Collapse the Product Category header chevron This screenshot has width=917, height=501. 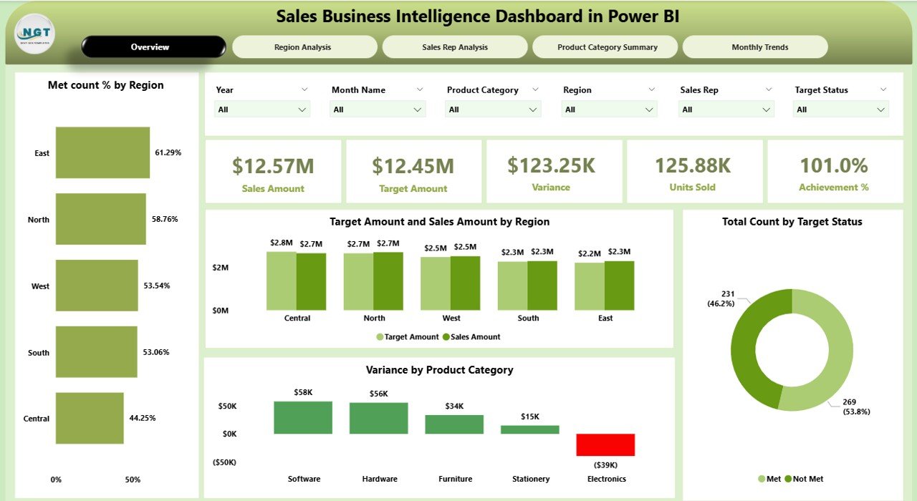pyautogui.click(x=534, y=89)
